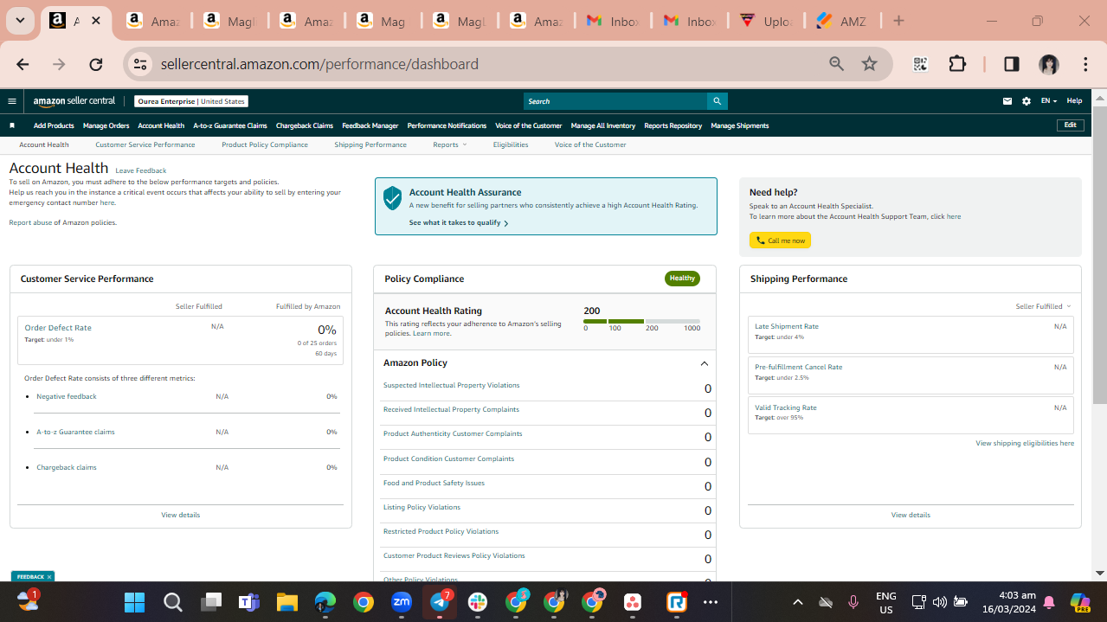Viewport: 1107px width, 622px height.
Task: Open the messages envelope icon
Action: click(x=1007, y=101)
